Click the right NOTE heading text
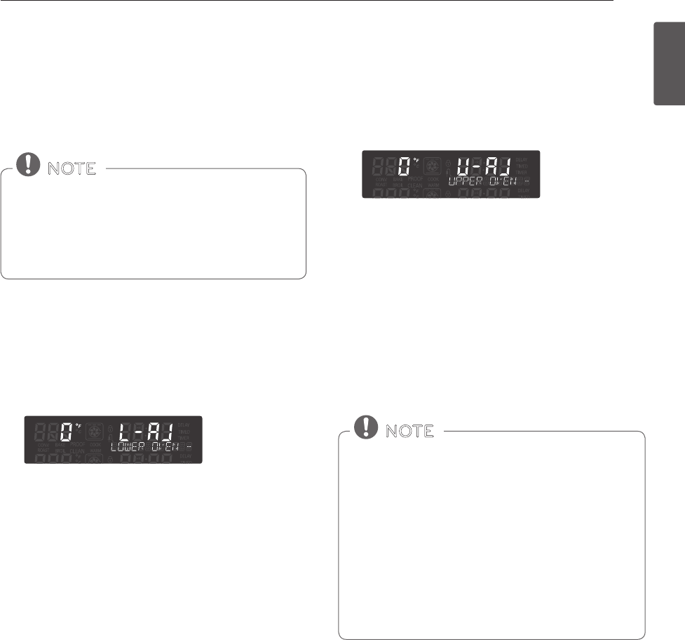The image size is (685, 640). 410,431
